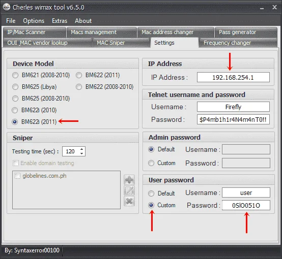Switch to Macs management tab
The image size is (282, 259).
click(102, 33)
